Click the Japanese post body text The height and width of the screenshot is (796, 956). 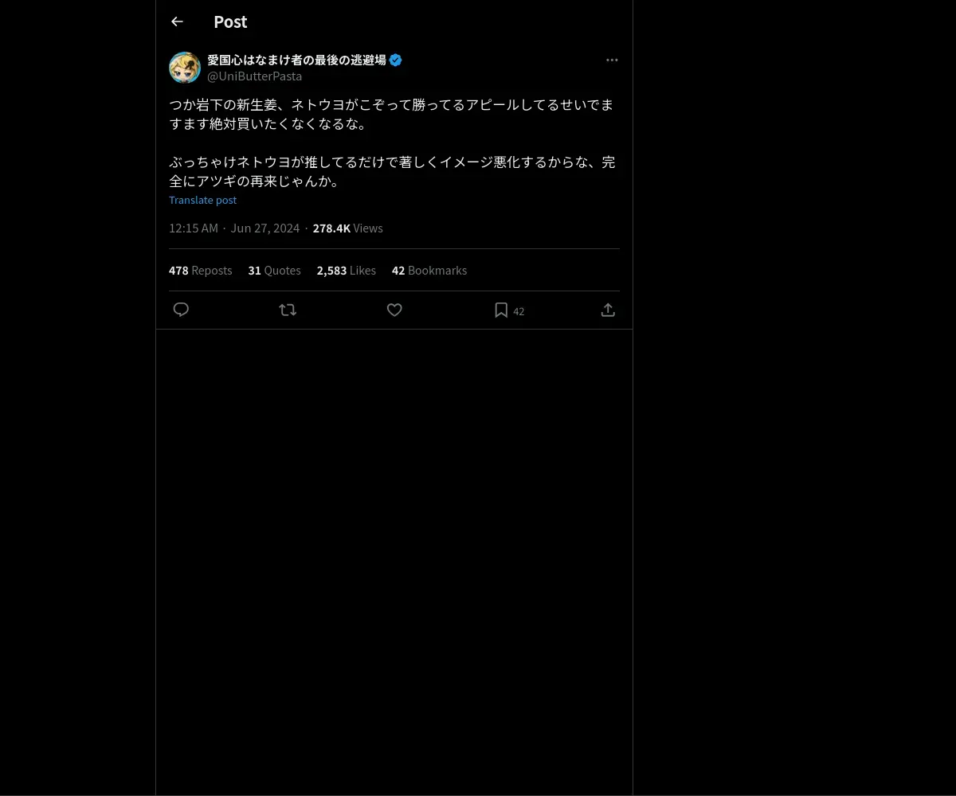click(x=392, y=142)
